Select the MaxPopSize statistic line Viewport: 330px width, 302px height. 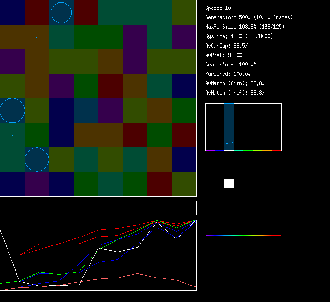click(244, 27)
